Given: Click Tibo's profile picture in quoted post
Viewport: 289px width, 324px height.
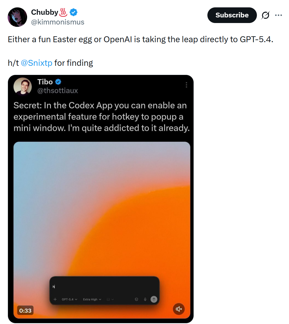Looking at the screenshot, I should pyautogui.click(x=23, y=86).
